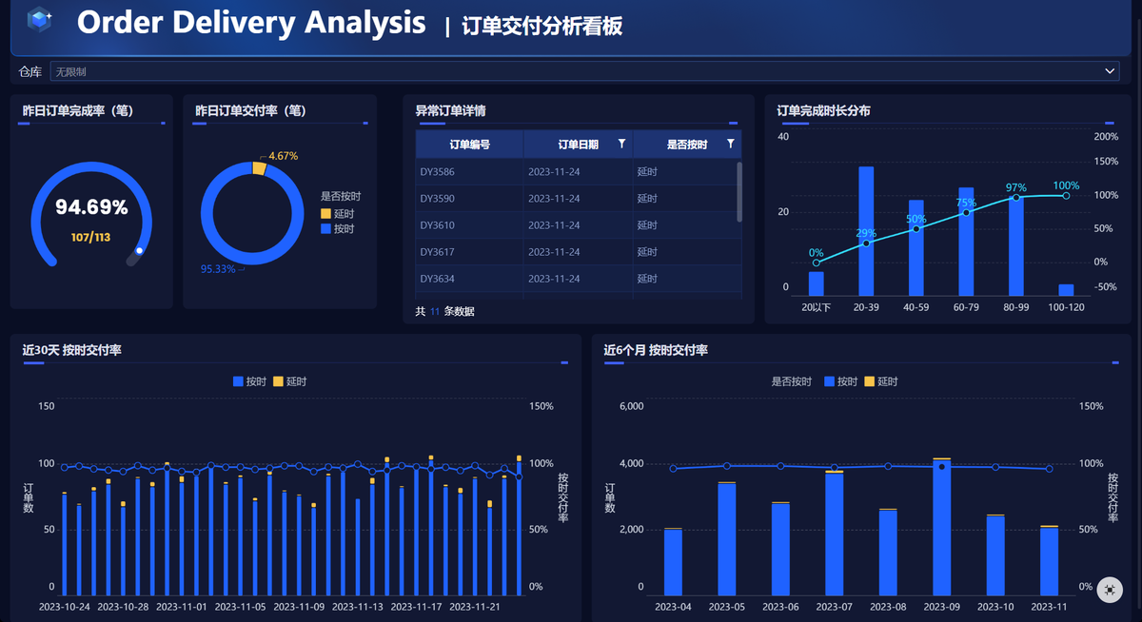This screenshot has width=1142, height=622.
Task: Click the 2023-08 bar in 近6个月 chart
Action: (888, 553)
